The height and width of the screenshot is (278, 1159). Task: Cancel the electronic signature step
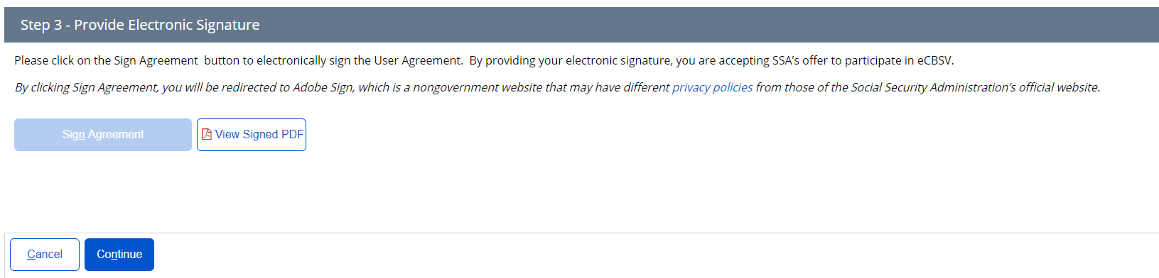[x=45, y=255]
